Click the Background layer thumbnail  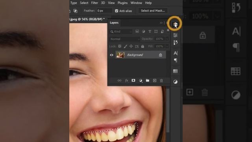[120, 55]
